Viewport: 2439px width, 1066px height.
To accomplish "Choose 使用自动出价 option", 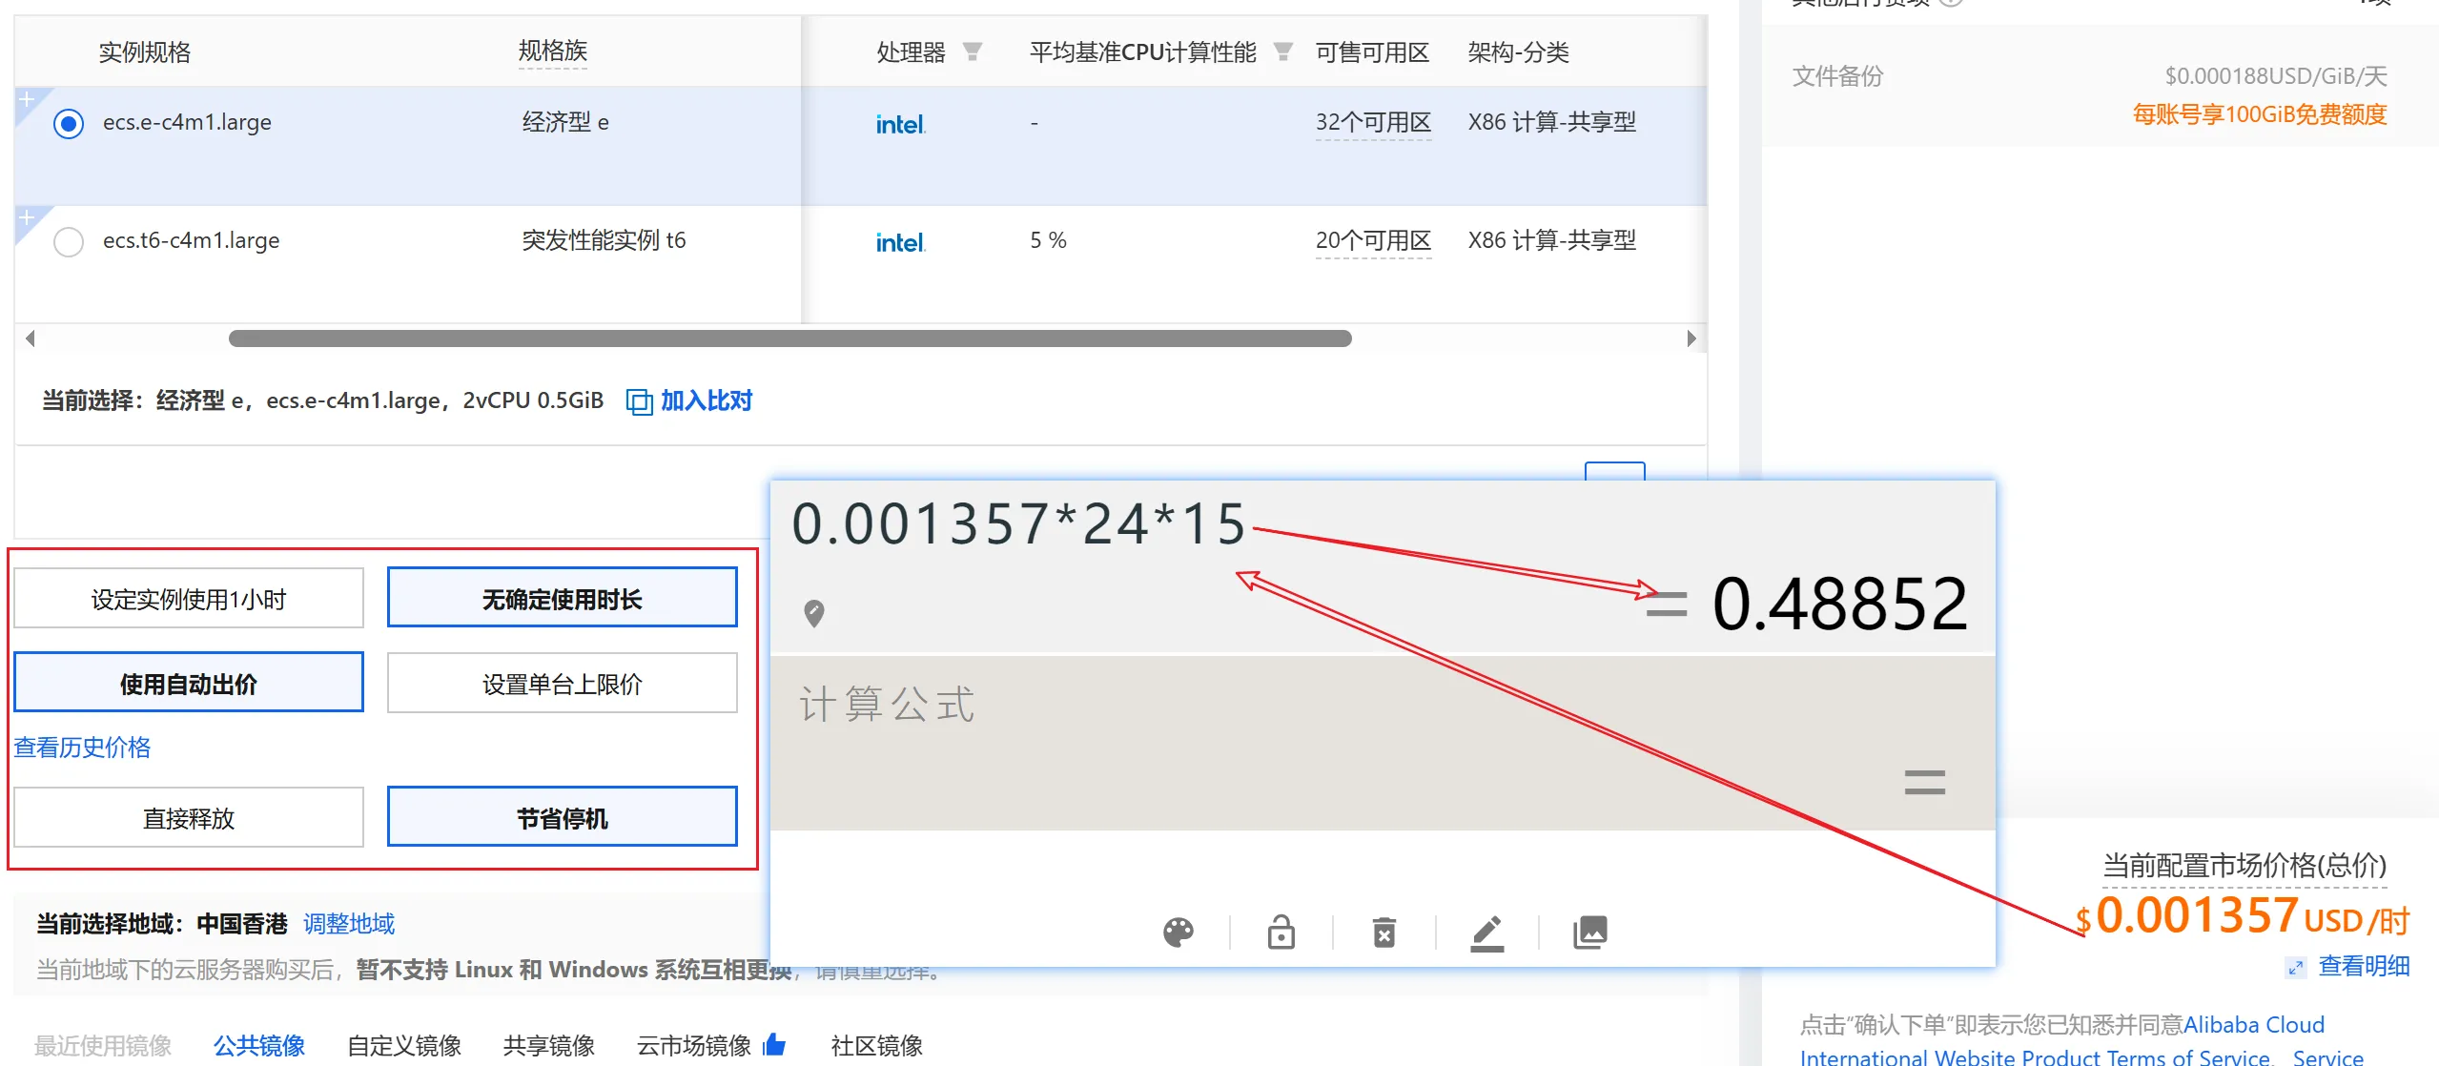I will coord(189,683).
